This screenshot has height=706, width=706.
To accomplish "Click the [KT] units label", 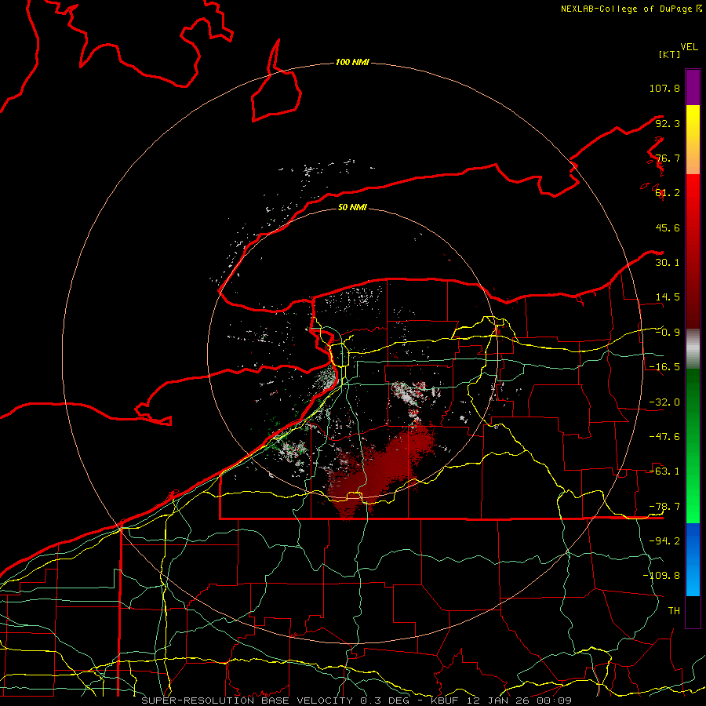I will coord(669,54).
